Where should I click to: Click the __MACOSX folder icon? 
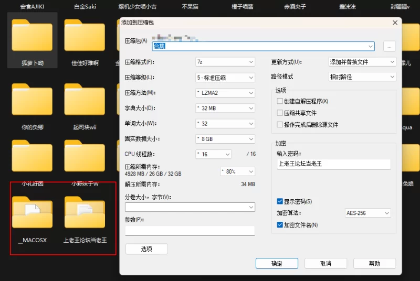tap(32, 212)
